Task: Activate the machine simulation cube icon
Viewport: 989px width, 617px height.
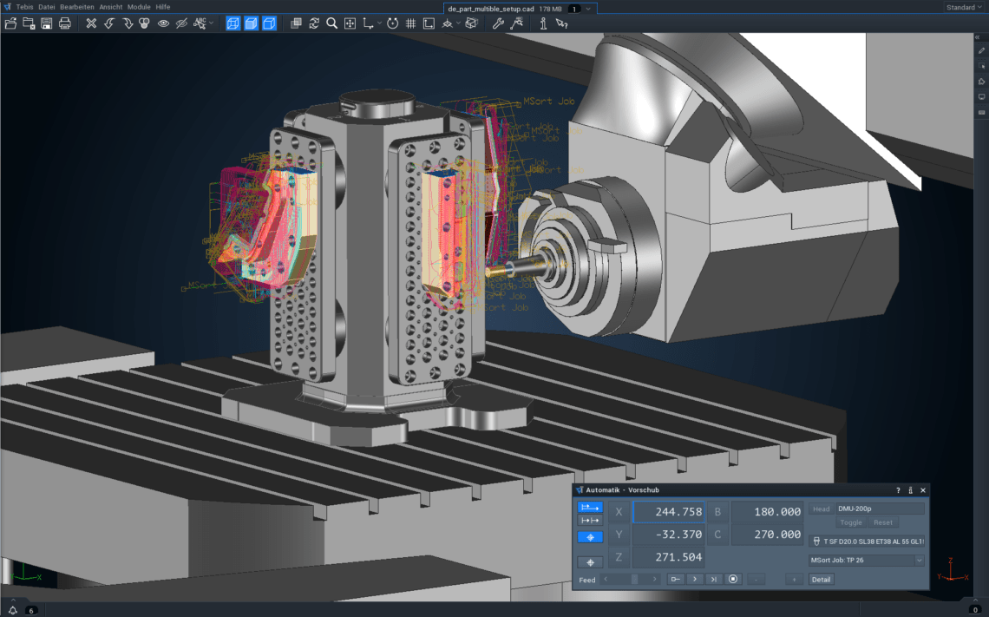Action: [x=471, y=23]
